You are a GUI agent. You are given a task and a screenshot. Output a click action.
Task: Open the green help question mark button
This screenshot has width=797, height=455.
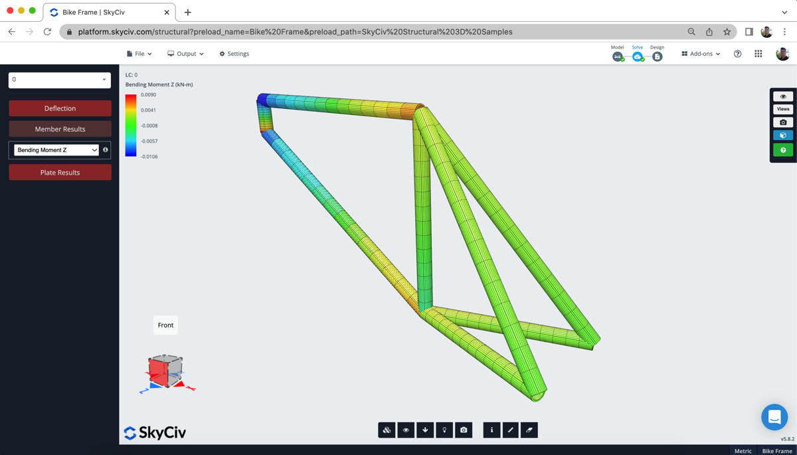[782, 149]
